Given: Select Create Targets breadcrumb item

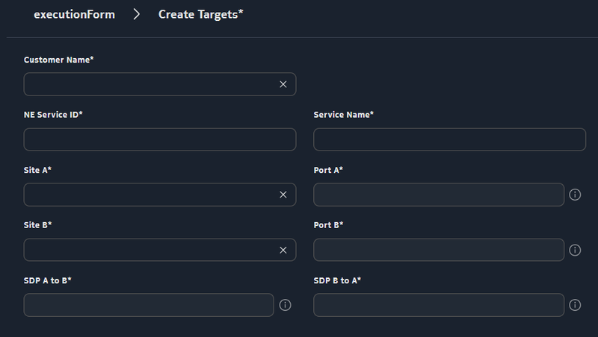Looking at the screenshot, I should pos(200,15).
